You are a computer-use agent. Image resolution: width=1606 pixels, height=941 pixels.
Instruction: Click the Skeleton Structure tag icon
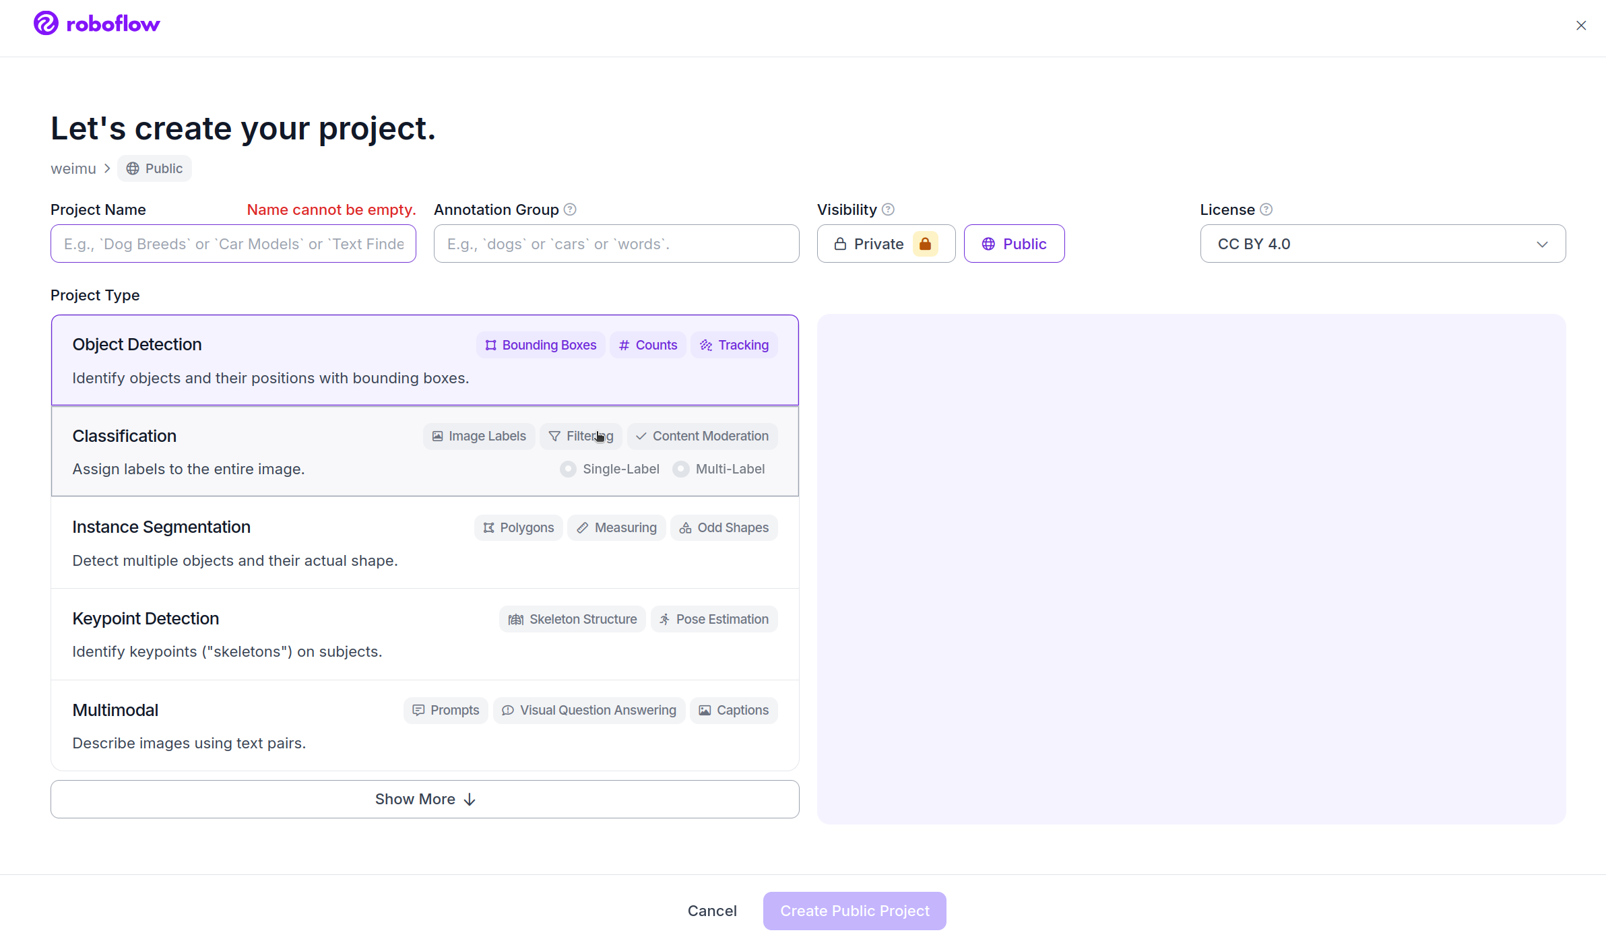(x=515, y=619)
